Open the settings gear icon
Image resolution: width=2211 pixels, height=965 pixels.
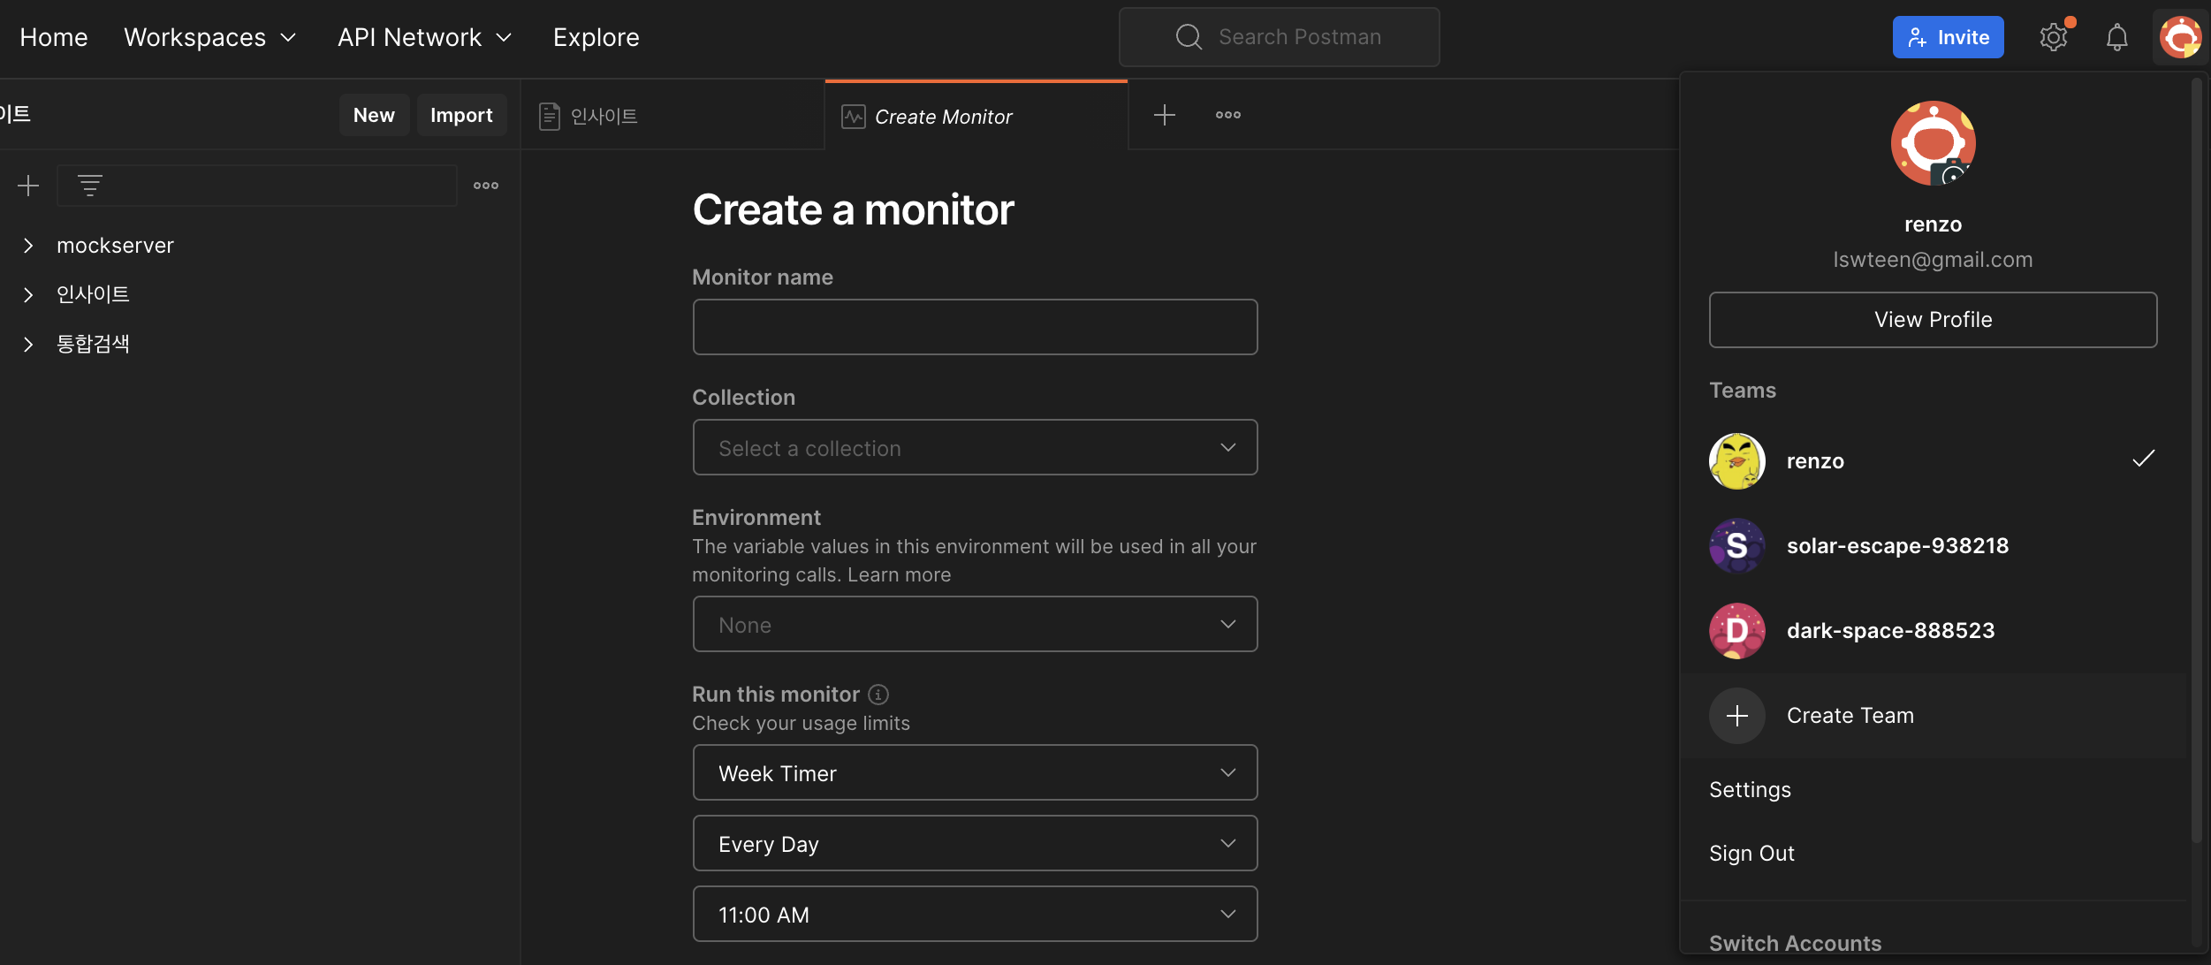tap(2053, 37)
